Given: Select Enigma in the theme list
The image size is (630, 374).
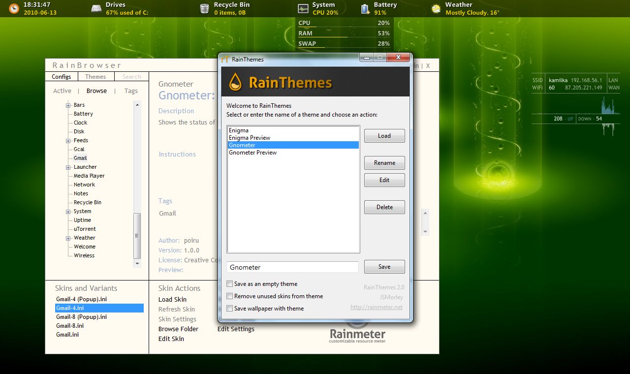Looking at the screenshot, I should [x=293, y=130].
